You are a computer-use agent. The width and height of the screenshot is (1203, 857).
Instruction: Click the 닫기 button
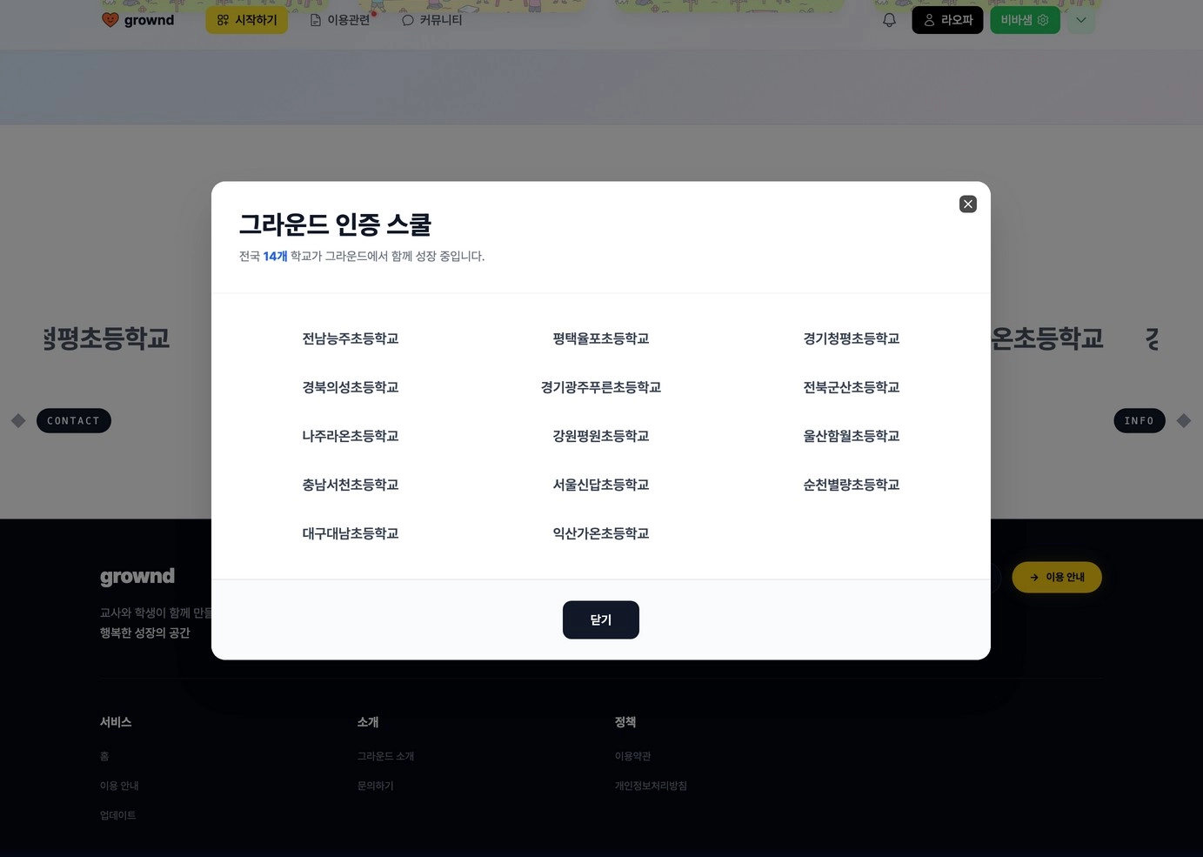[x=600, y=619]
